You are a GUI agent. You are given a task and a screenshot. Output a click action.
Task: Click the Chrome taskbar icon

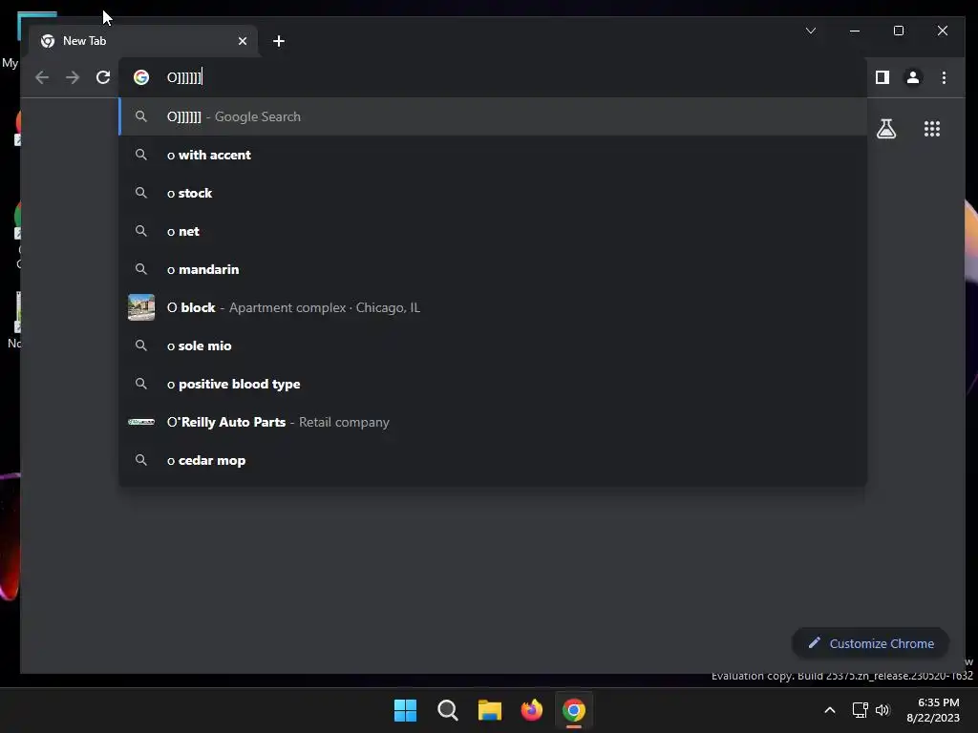pos(574,710)
